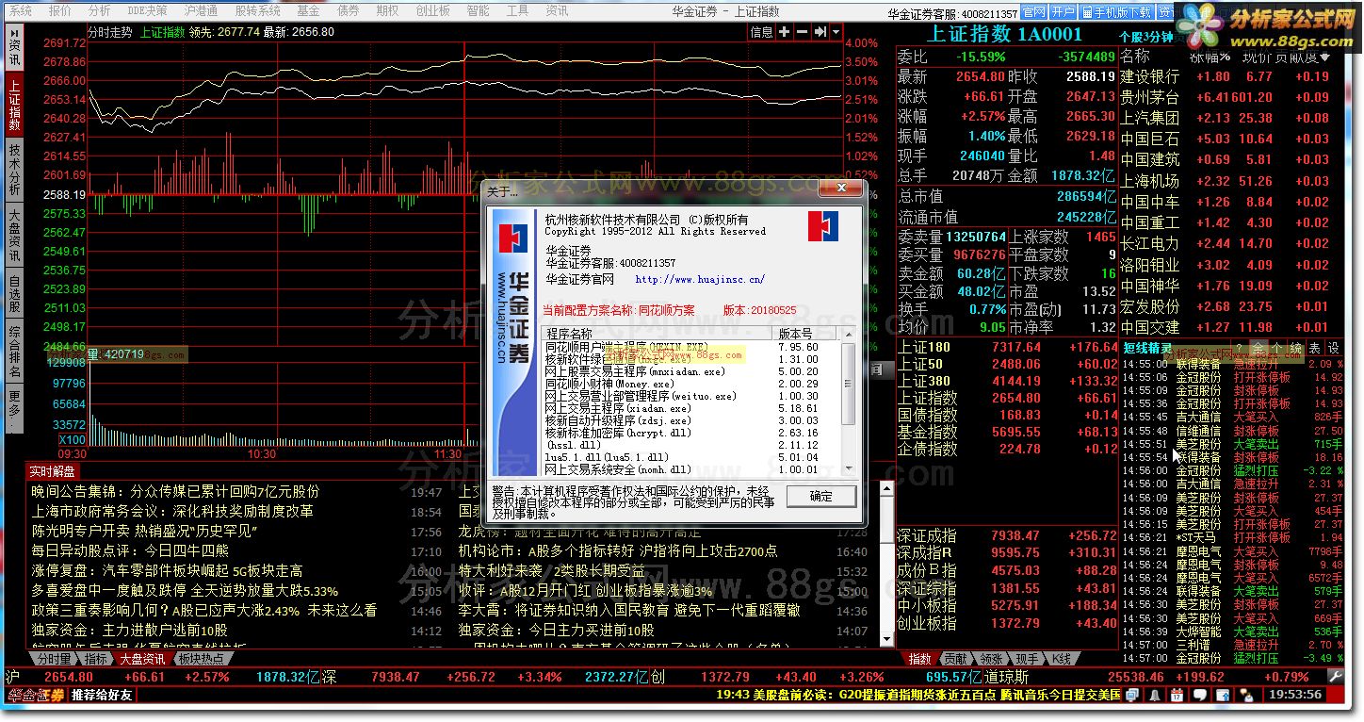Open the news 晚间公告集锦：分众传媒已累计回购7亿元股份

click(175, 491)
